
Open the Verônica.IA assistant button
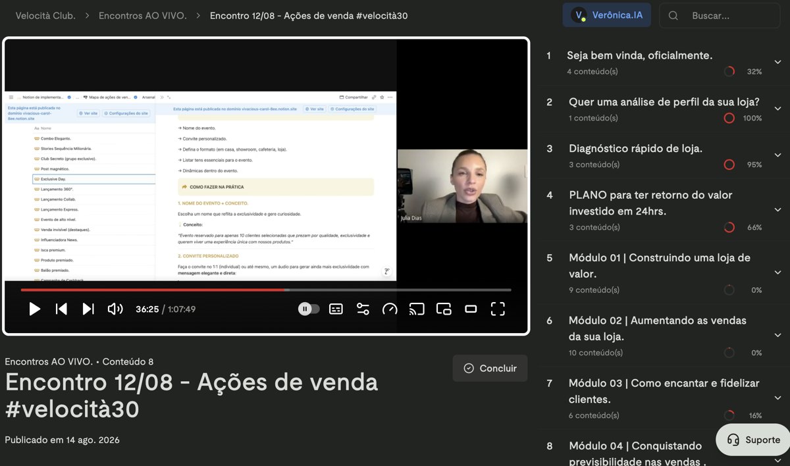[x=606, y=15]
